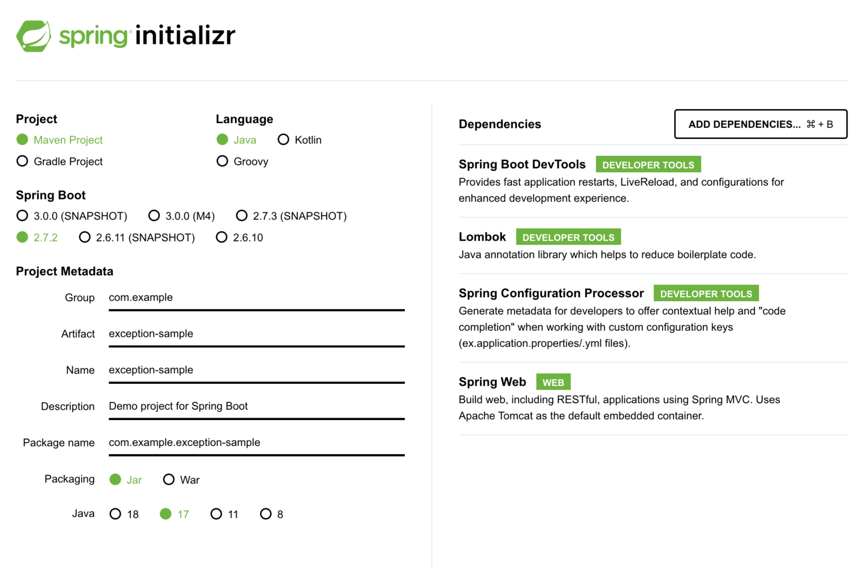Open the ADD DEPENDENCIES dialog
Viewport: 865px width, 568px height.
[760, 124]
